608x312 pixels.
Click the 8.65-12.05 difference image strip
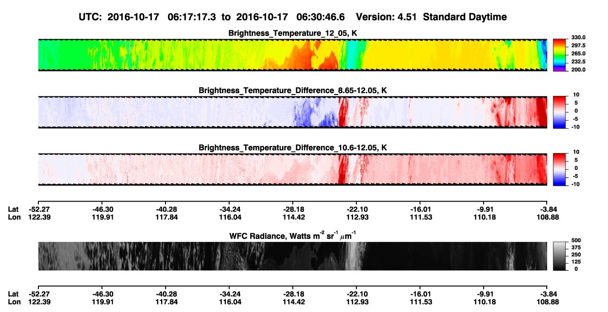[x=292, y=112]
